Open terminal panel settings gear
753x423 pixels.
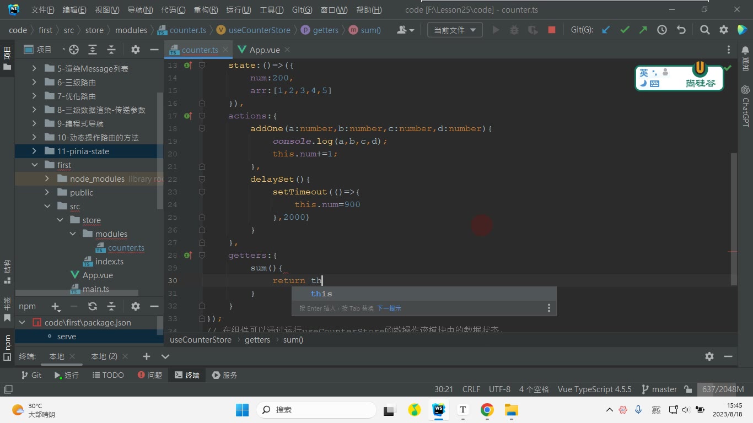pyautogui.click(x=709, y=356)
